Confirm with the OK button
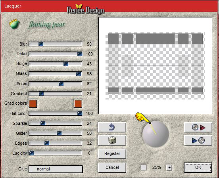The width and height of the screenshot is (219, 178). point(198,167)
